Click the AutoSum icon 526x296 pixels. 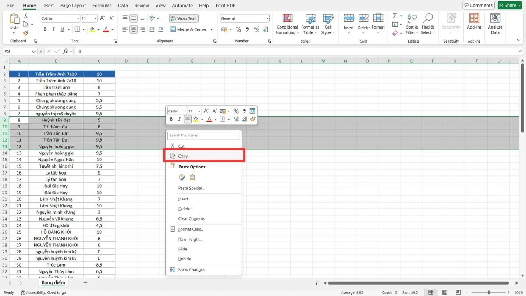coord(395,15)
